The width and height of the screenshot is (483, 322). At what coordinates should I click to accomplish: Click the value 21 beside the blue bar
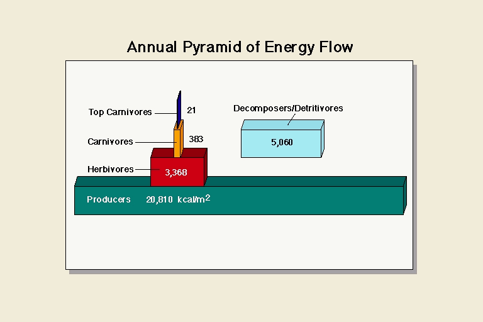[192, 110]
